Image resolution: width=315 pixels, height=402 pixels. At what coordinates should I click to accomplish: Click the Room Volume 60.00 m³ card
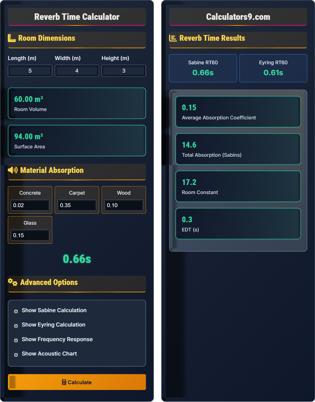[x=77, y=103]
